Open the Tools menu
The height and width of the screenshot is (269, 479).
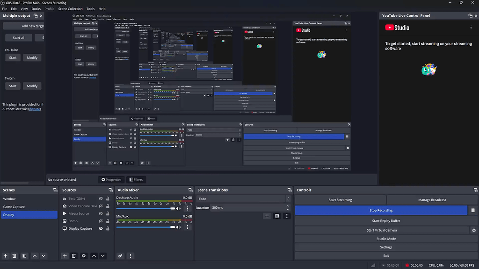(x=90, y=9)
